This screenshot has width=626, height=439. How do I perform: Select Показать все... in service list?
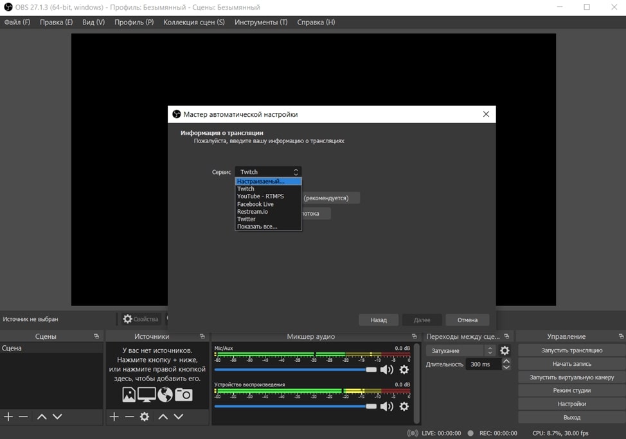pos(268,227)
